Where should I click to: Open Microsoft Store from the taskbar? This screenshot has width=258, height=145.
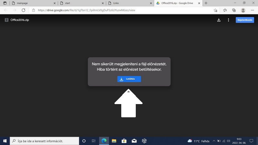pyautogui.click(x=124, y=141)
